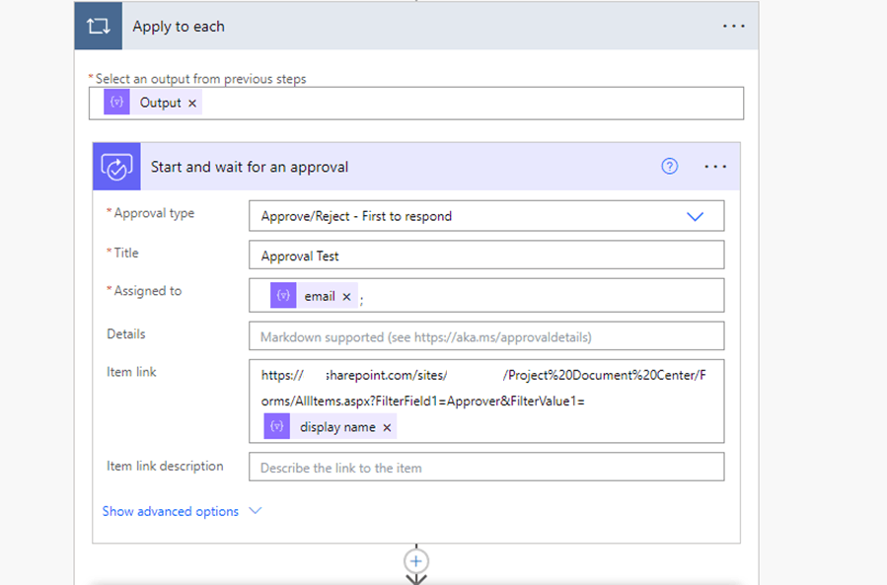Click the 'Item link' label

(x=131, y=372)
